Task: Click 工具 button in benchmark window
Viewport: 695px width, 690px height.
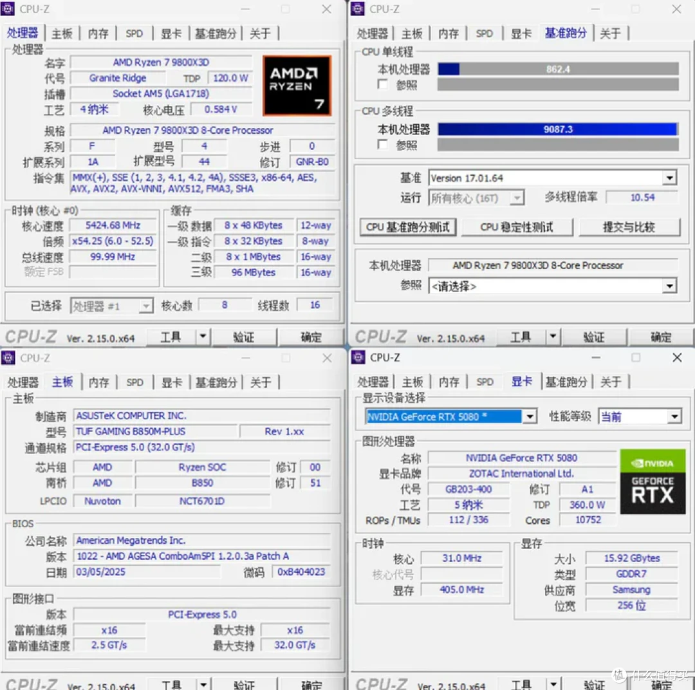Action: click(x=521, y=337)
